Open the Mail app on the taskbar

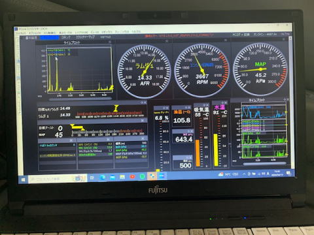113,177
